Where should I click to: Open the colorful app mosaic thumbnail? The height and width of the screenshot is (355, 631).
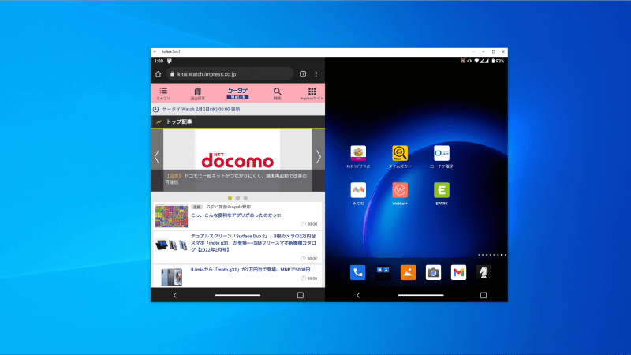click(x=171, y=215)
